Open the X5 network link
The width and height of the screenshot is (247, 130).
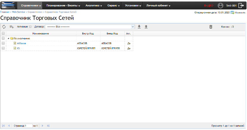tap(18, 48)
